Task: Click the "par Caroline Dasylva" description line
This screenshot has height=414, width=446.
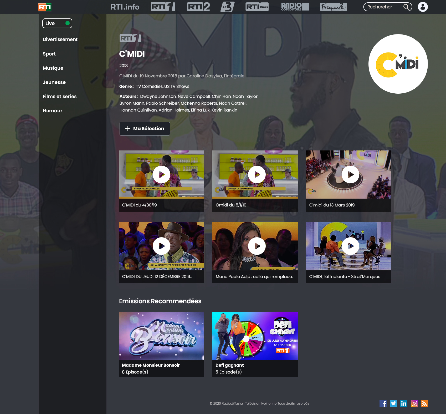Action: click(182, 76)
